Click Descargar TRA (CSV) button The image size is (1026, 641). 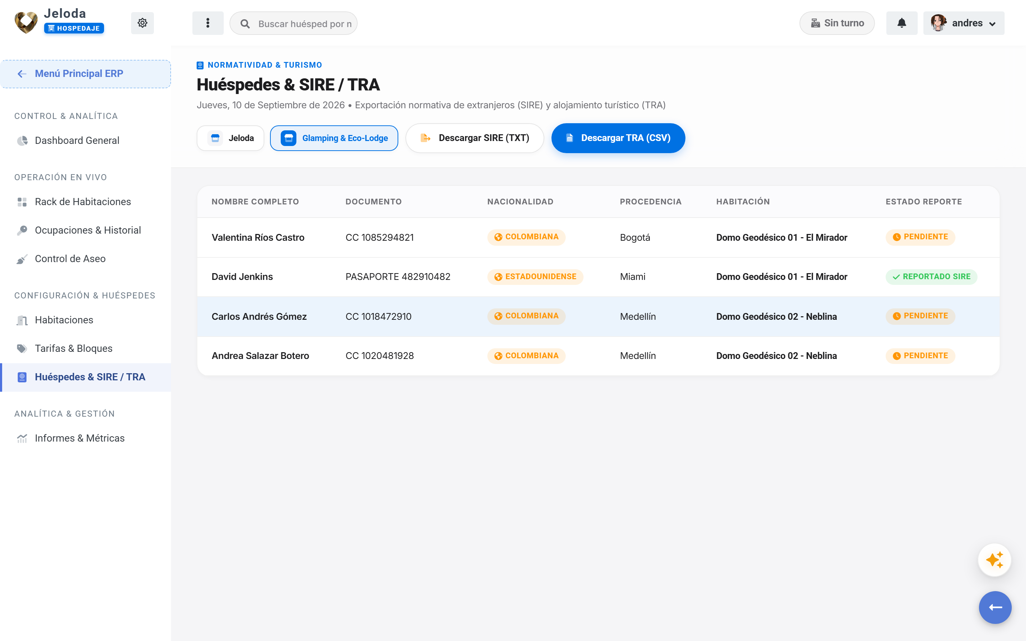click(x=618, y=138)
